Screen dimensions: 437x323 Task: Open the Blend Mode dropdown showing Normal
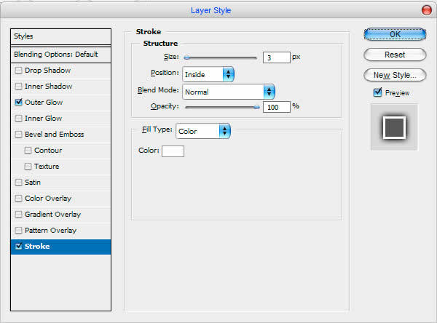tap(229, 92)
